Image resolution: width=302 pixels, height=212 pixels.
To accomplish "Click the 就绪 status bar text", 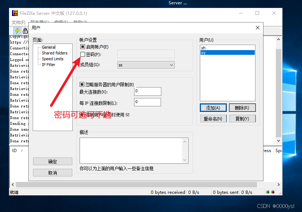I will (x=14, y=192).
